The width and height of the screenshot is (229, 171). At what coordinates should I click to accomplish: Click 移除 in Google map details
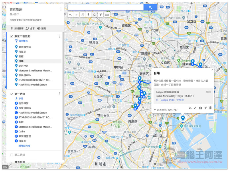tap(208, 92)
